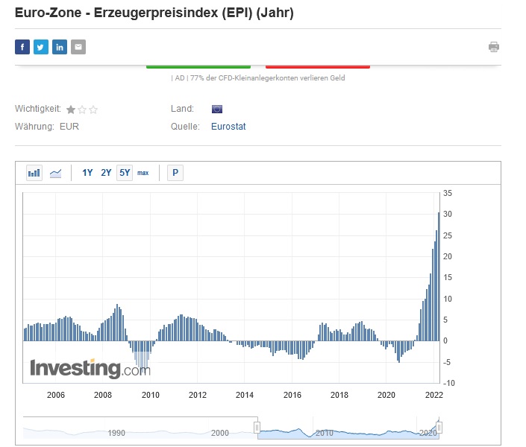Share page on Twitter
The height and width of the screenshot is (447, 526).
pyautogui.click(x=40, y=47)
